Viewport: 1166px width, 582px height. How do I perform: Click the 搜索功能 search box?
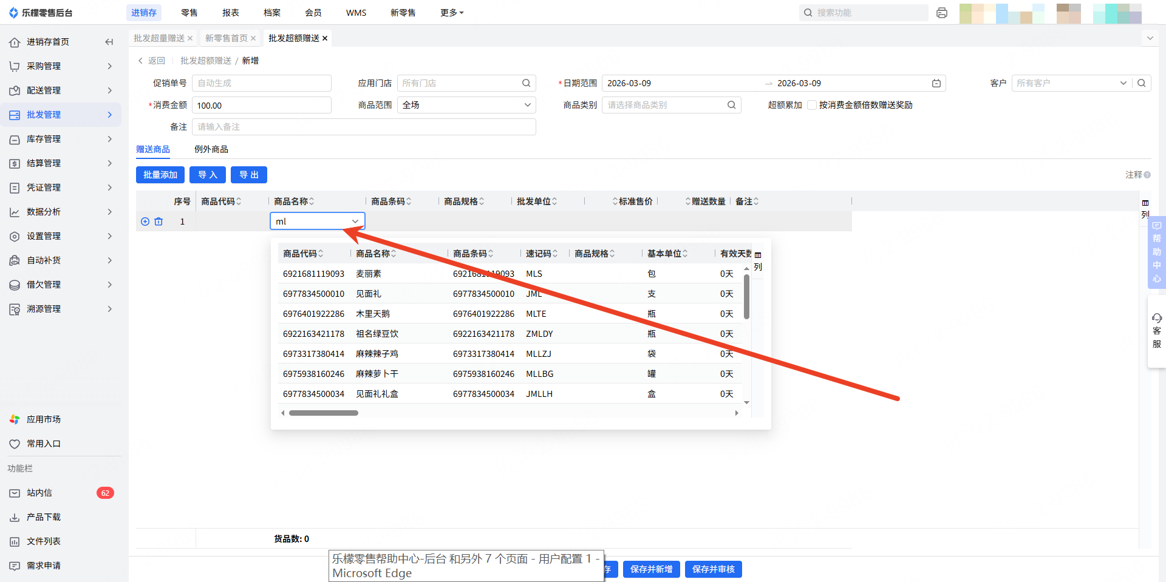864,13
